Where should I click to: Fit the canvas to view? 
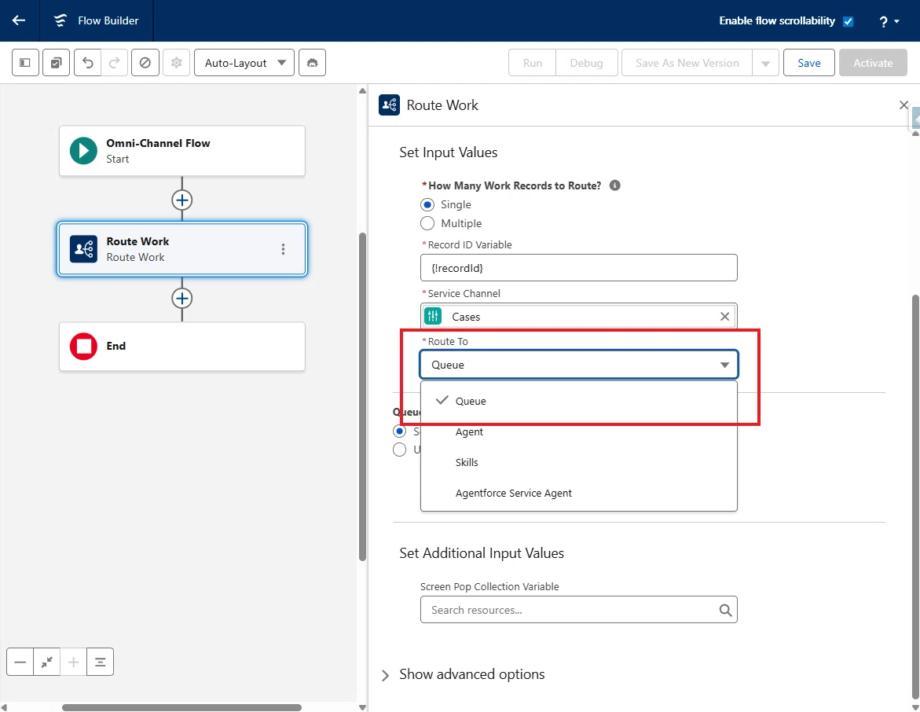(47, 662)
